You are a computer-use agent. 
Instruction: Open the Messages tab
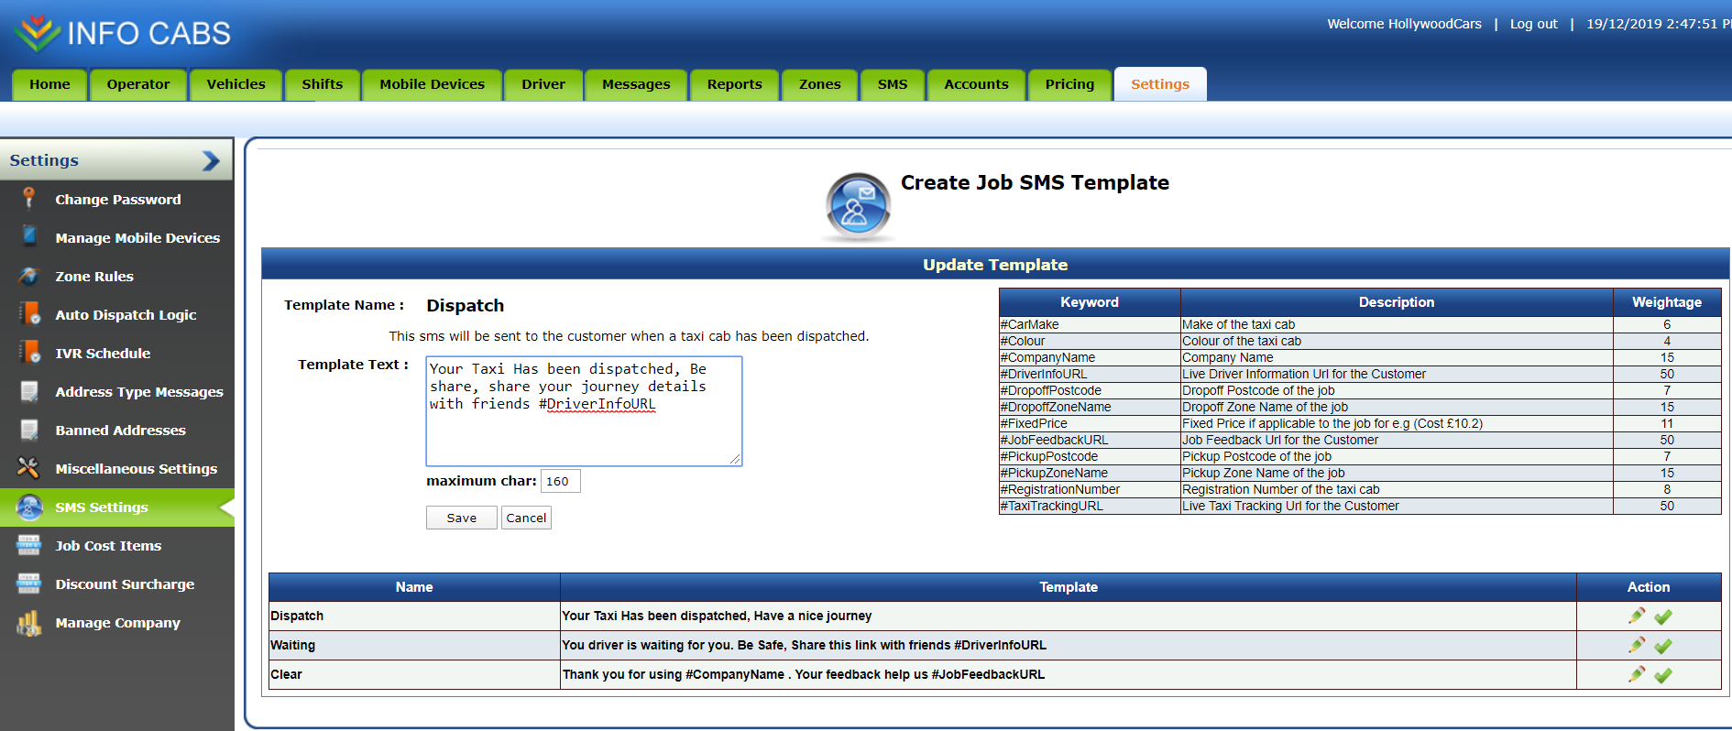click(636, 84)
